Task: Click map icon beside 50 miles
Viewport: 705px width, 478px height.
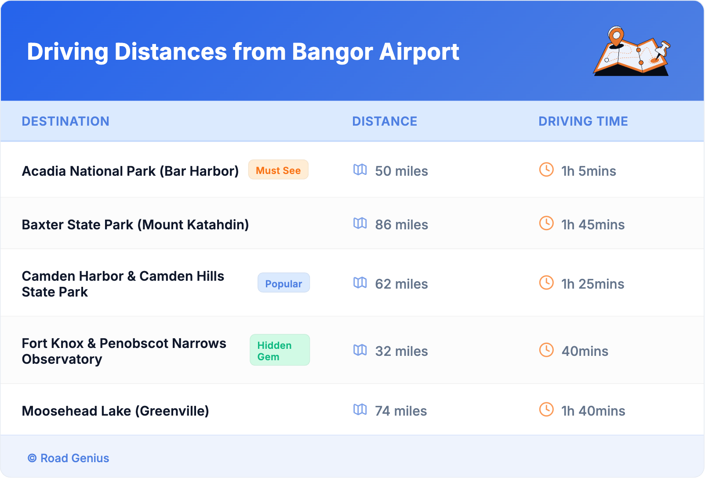Action: 360,170
